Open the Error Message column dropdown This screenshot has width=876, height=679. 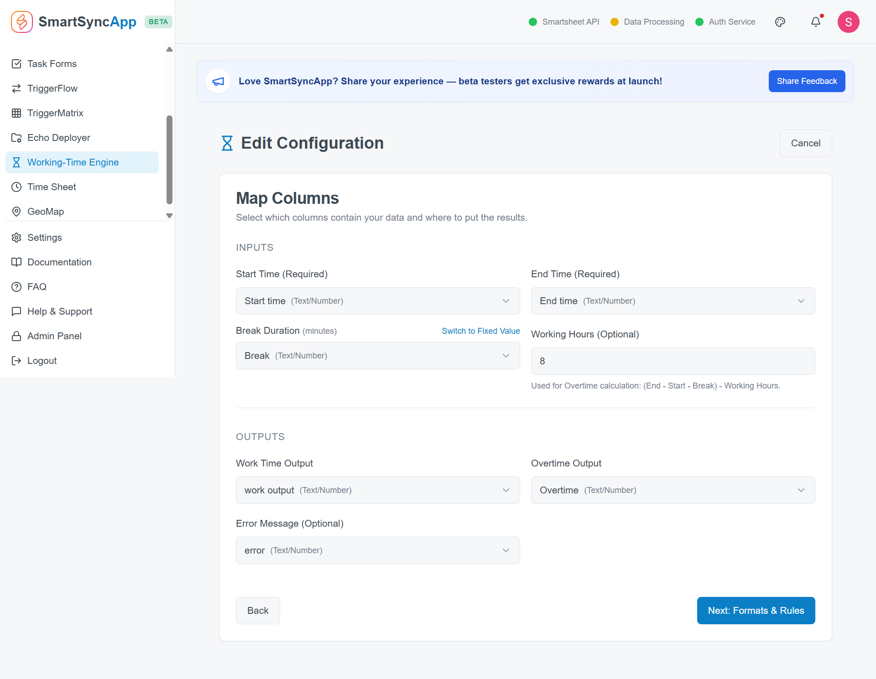tap(378, 550)
